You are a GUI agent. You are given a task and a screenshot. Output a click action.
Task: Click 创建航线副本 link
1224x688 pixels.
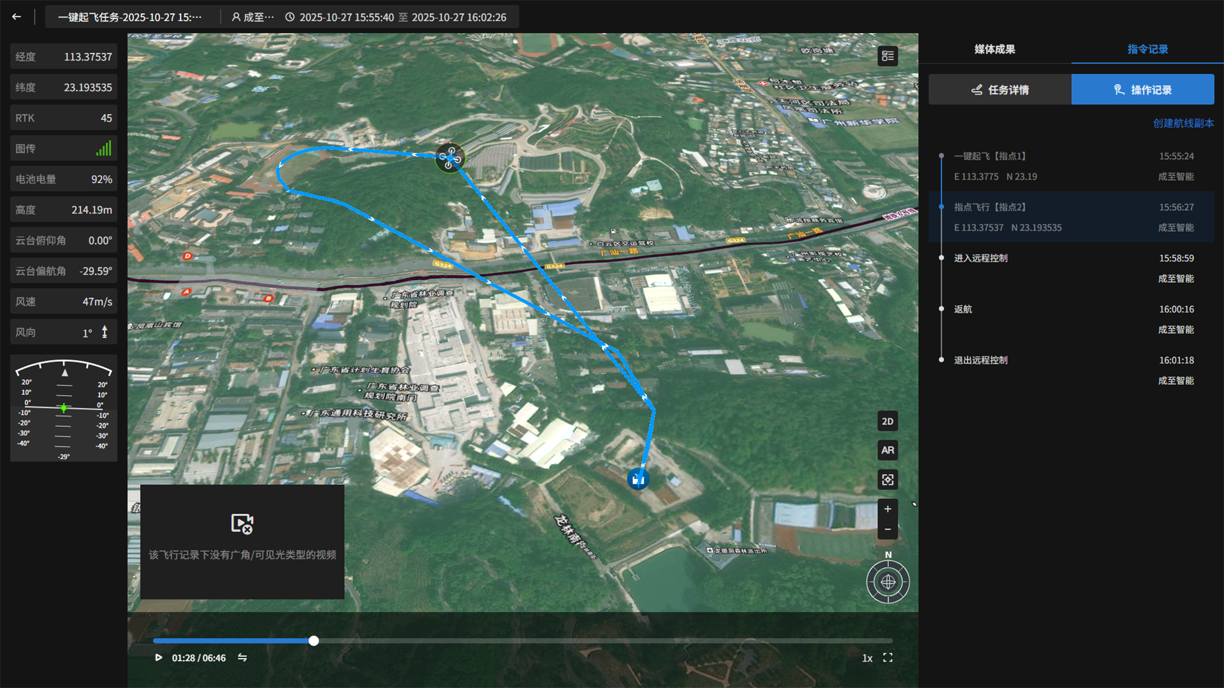click(x=1183, y=123)
